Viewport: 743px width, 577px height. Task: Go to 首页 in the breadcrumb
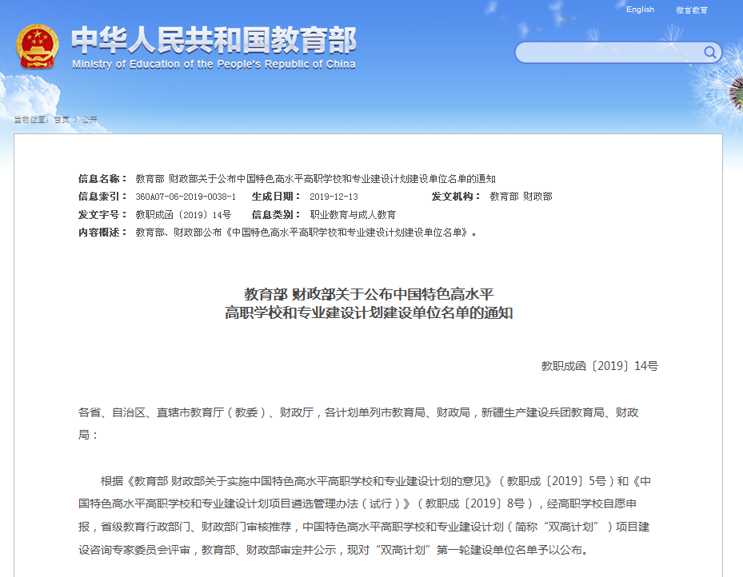tap(62, 120)
